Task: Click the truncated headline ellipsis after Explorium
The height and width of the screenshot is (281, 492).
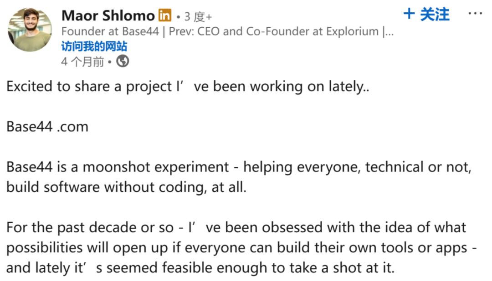Action: click(x=389, y=31)
